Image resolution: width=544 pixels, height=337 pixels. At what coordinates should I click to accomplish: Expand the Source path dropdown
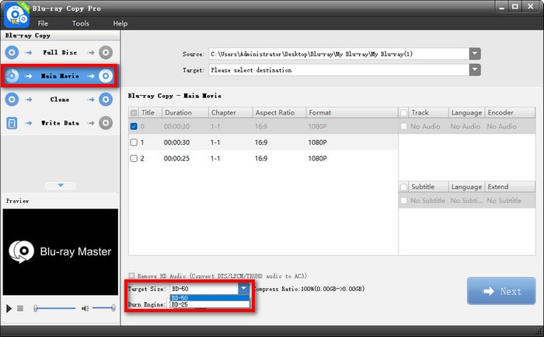point(474,54)
